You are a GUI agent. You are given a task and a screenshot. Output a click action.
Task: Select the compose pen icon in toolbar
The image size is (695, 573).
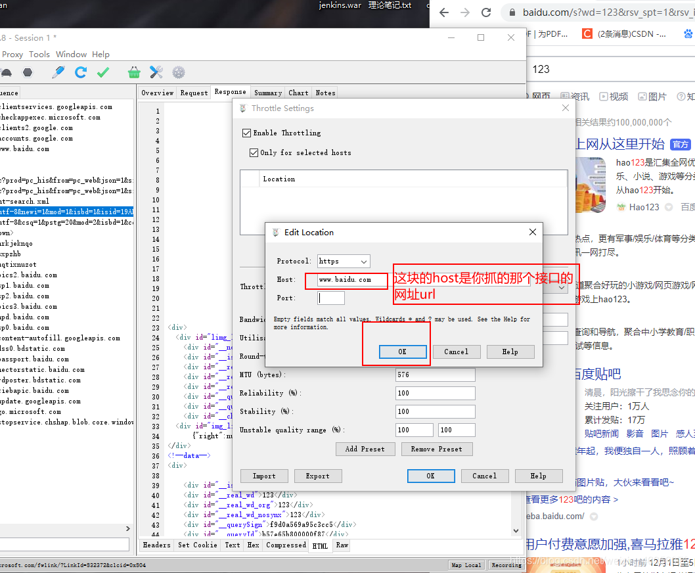[x=58, y=72]
